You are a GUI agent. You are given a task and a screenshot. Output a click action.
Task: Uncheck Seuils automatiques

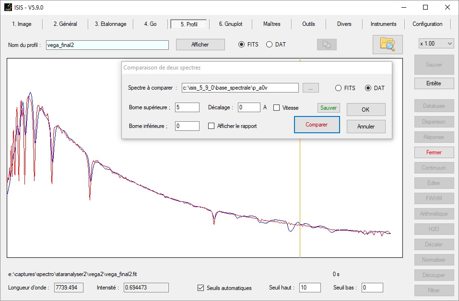(200, 288)
